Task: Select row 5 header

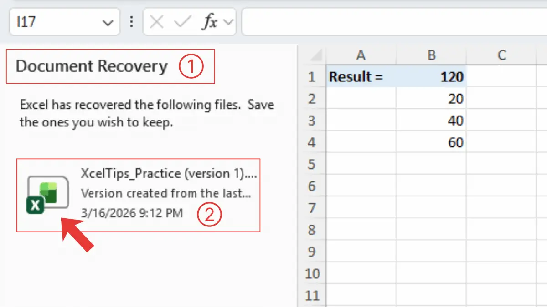Action: click(312, 164)
